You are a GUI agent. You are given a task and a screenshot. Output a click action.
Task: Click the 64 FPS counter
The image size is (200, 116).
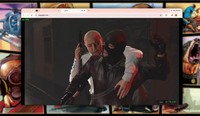[x=26, y=20]
